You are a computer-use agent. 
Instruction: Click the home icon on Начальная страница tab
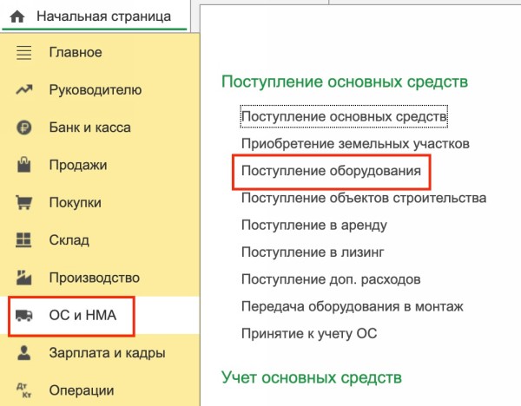pos(16,16)
